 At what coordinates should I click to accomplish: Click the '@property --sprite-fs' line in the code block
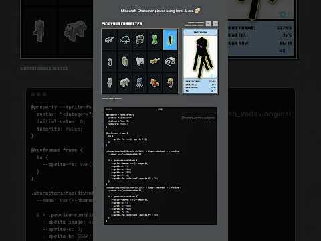point(120,115)
